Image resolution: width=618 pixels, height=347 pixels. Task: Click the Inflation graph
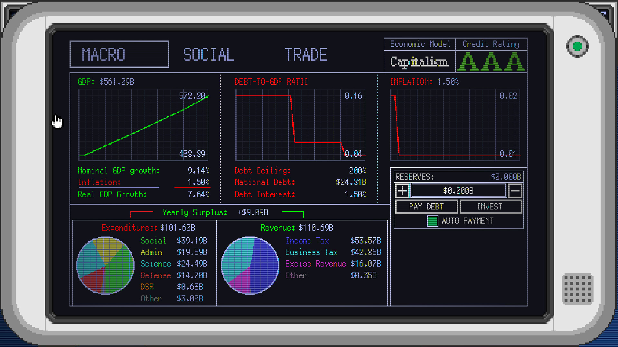[455, 125]
